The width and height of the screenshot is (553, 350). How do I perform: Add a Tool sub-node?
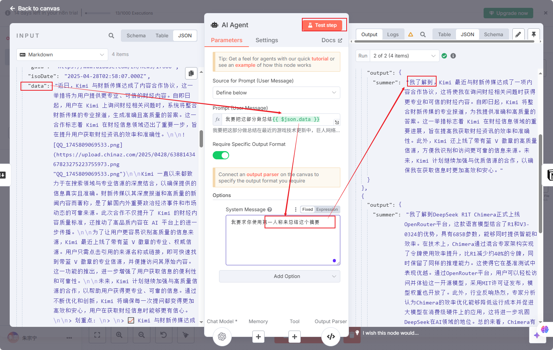point(294,337)
